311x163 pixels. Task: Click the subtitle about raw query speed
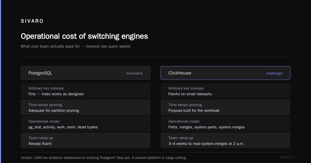tap(75, 46)
